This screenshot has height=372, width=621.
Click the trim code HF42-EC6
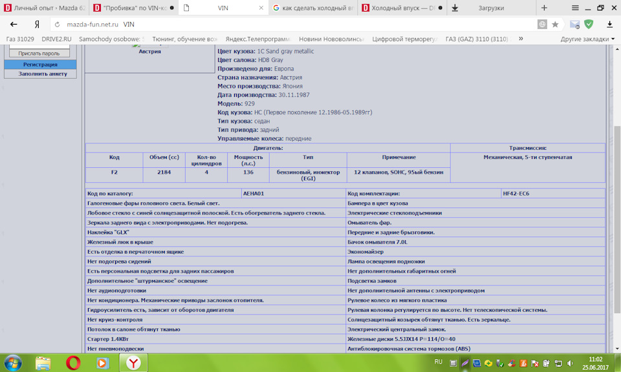516,194
